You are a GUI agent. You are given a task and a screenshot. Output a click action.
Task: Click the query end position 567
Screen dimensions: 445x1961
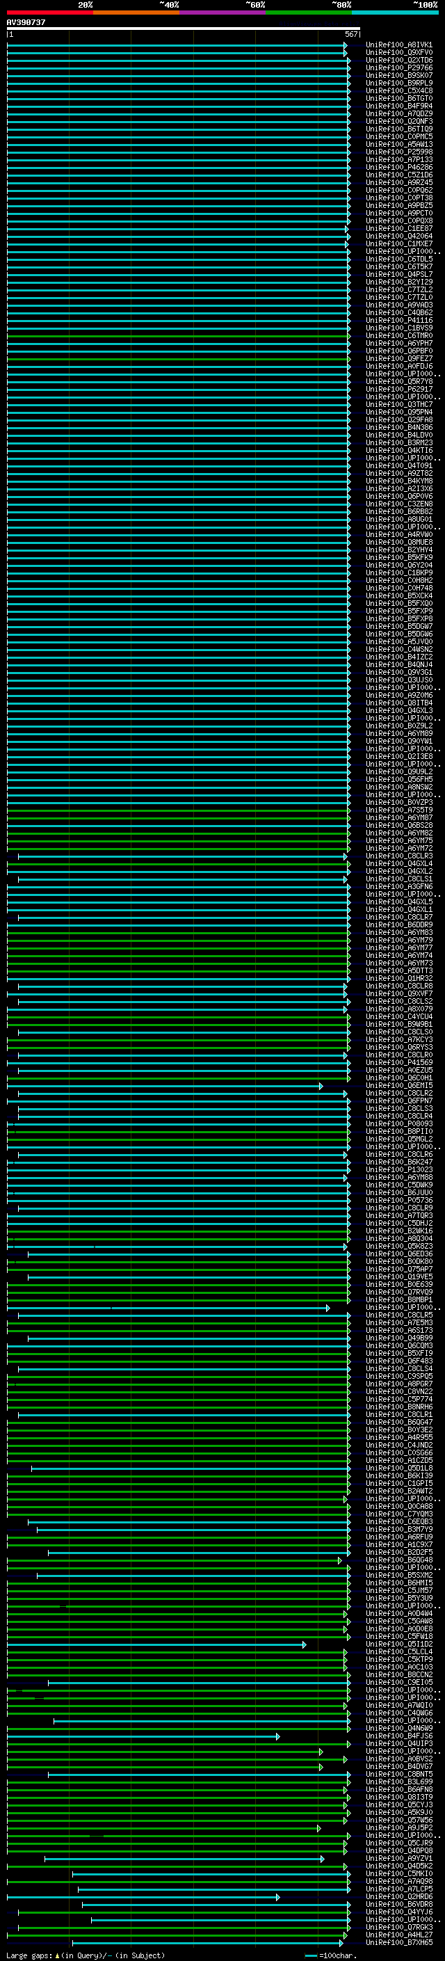(350, 34)
